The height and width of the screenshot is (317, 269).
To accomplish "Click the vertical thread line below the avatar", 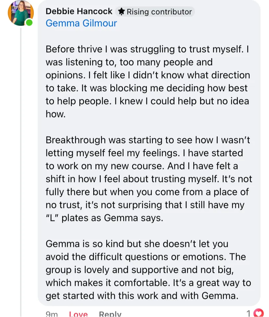I will pos(21,162).
